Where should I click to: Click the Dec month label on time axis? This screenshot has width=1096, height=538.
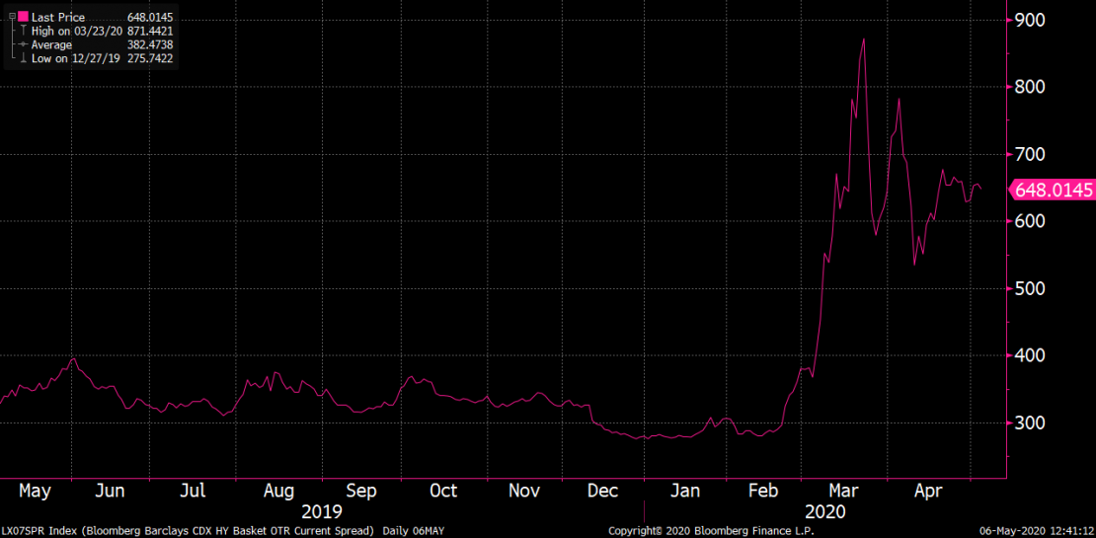pos(601,491)
